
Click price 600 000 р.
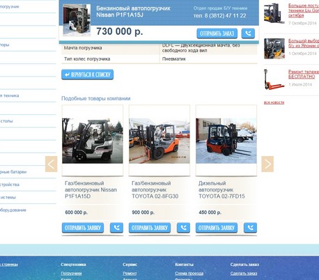pos(76,212)
